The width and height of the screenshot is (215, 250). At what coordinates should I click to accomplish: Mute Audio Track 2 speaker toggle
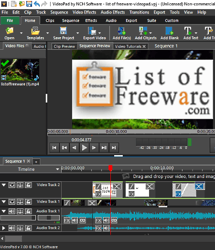(x=12, y=228)
